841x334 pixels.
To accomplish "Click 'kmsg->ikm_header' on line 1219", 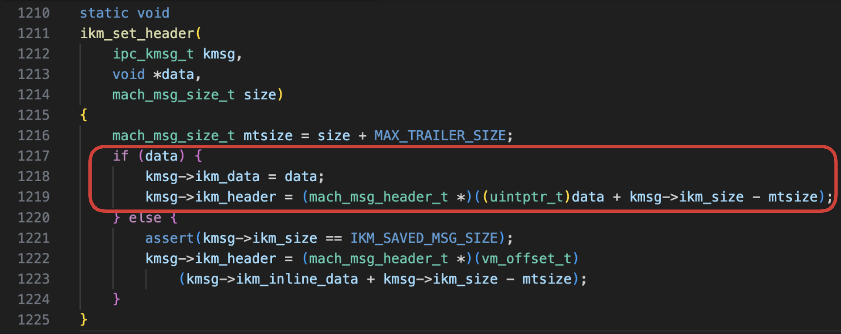I will (x=211, y=197).
